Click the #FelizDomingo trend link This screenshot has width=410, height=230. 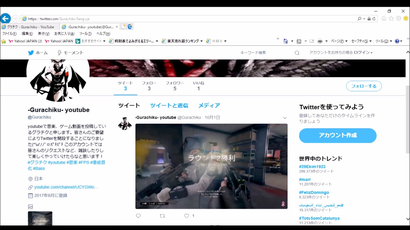[314, 193]
